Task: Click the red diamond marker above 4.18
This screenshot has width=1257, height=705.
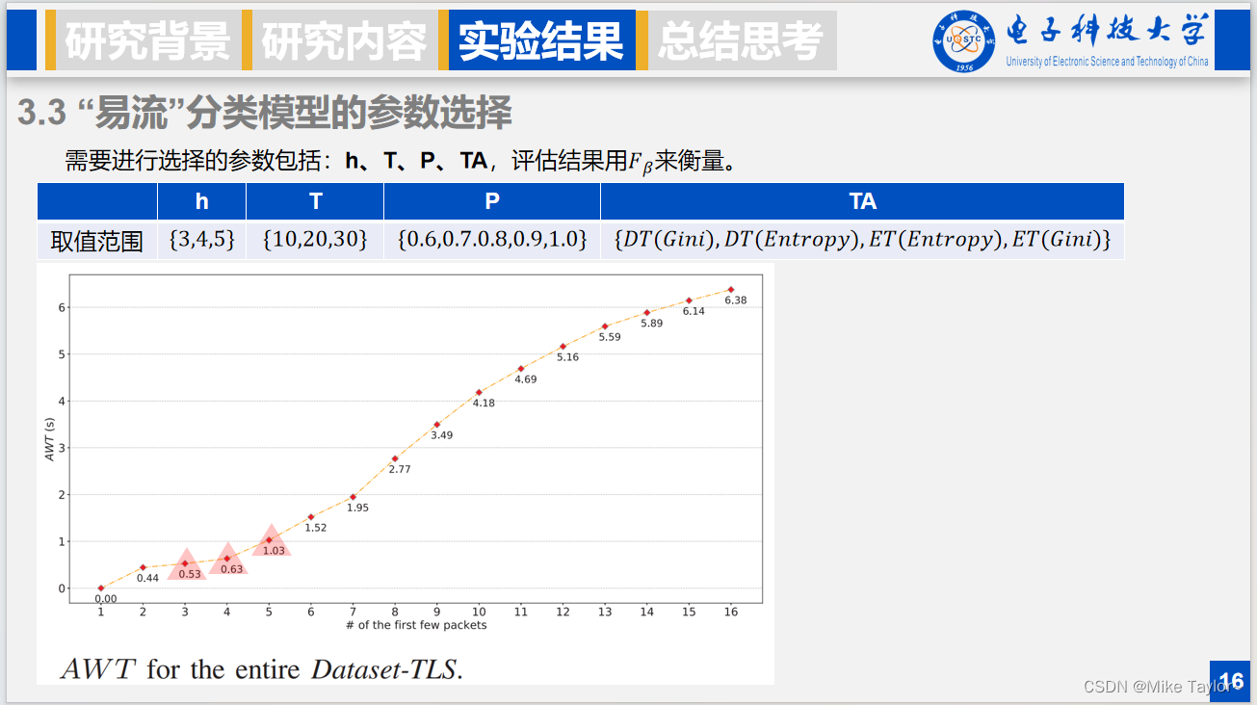Action: coord(479,392)
